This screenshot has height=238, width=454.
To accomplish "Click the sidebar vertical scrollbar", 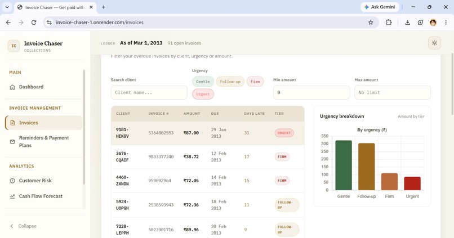I will point(84,127).
